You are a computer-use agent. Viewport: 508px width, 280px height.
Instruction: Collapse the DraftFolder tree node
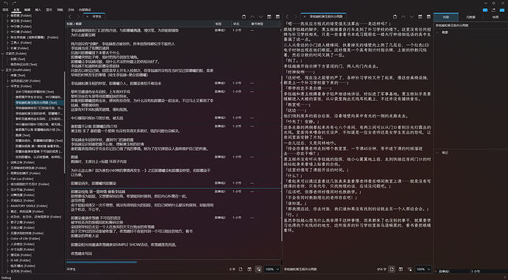tap(3, 70)
